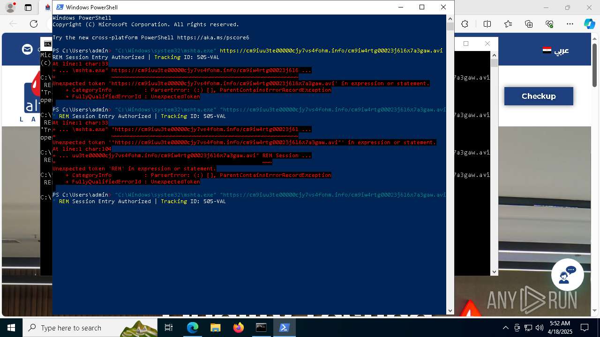Launch Firefox from taskbar
This screenshot has height=337, width=600.
tap(238, 328)
